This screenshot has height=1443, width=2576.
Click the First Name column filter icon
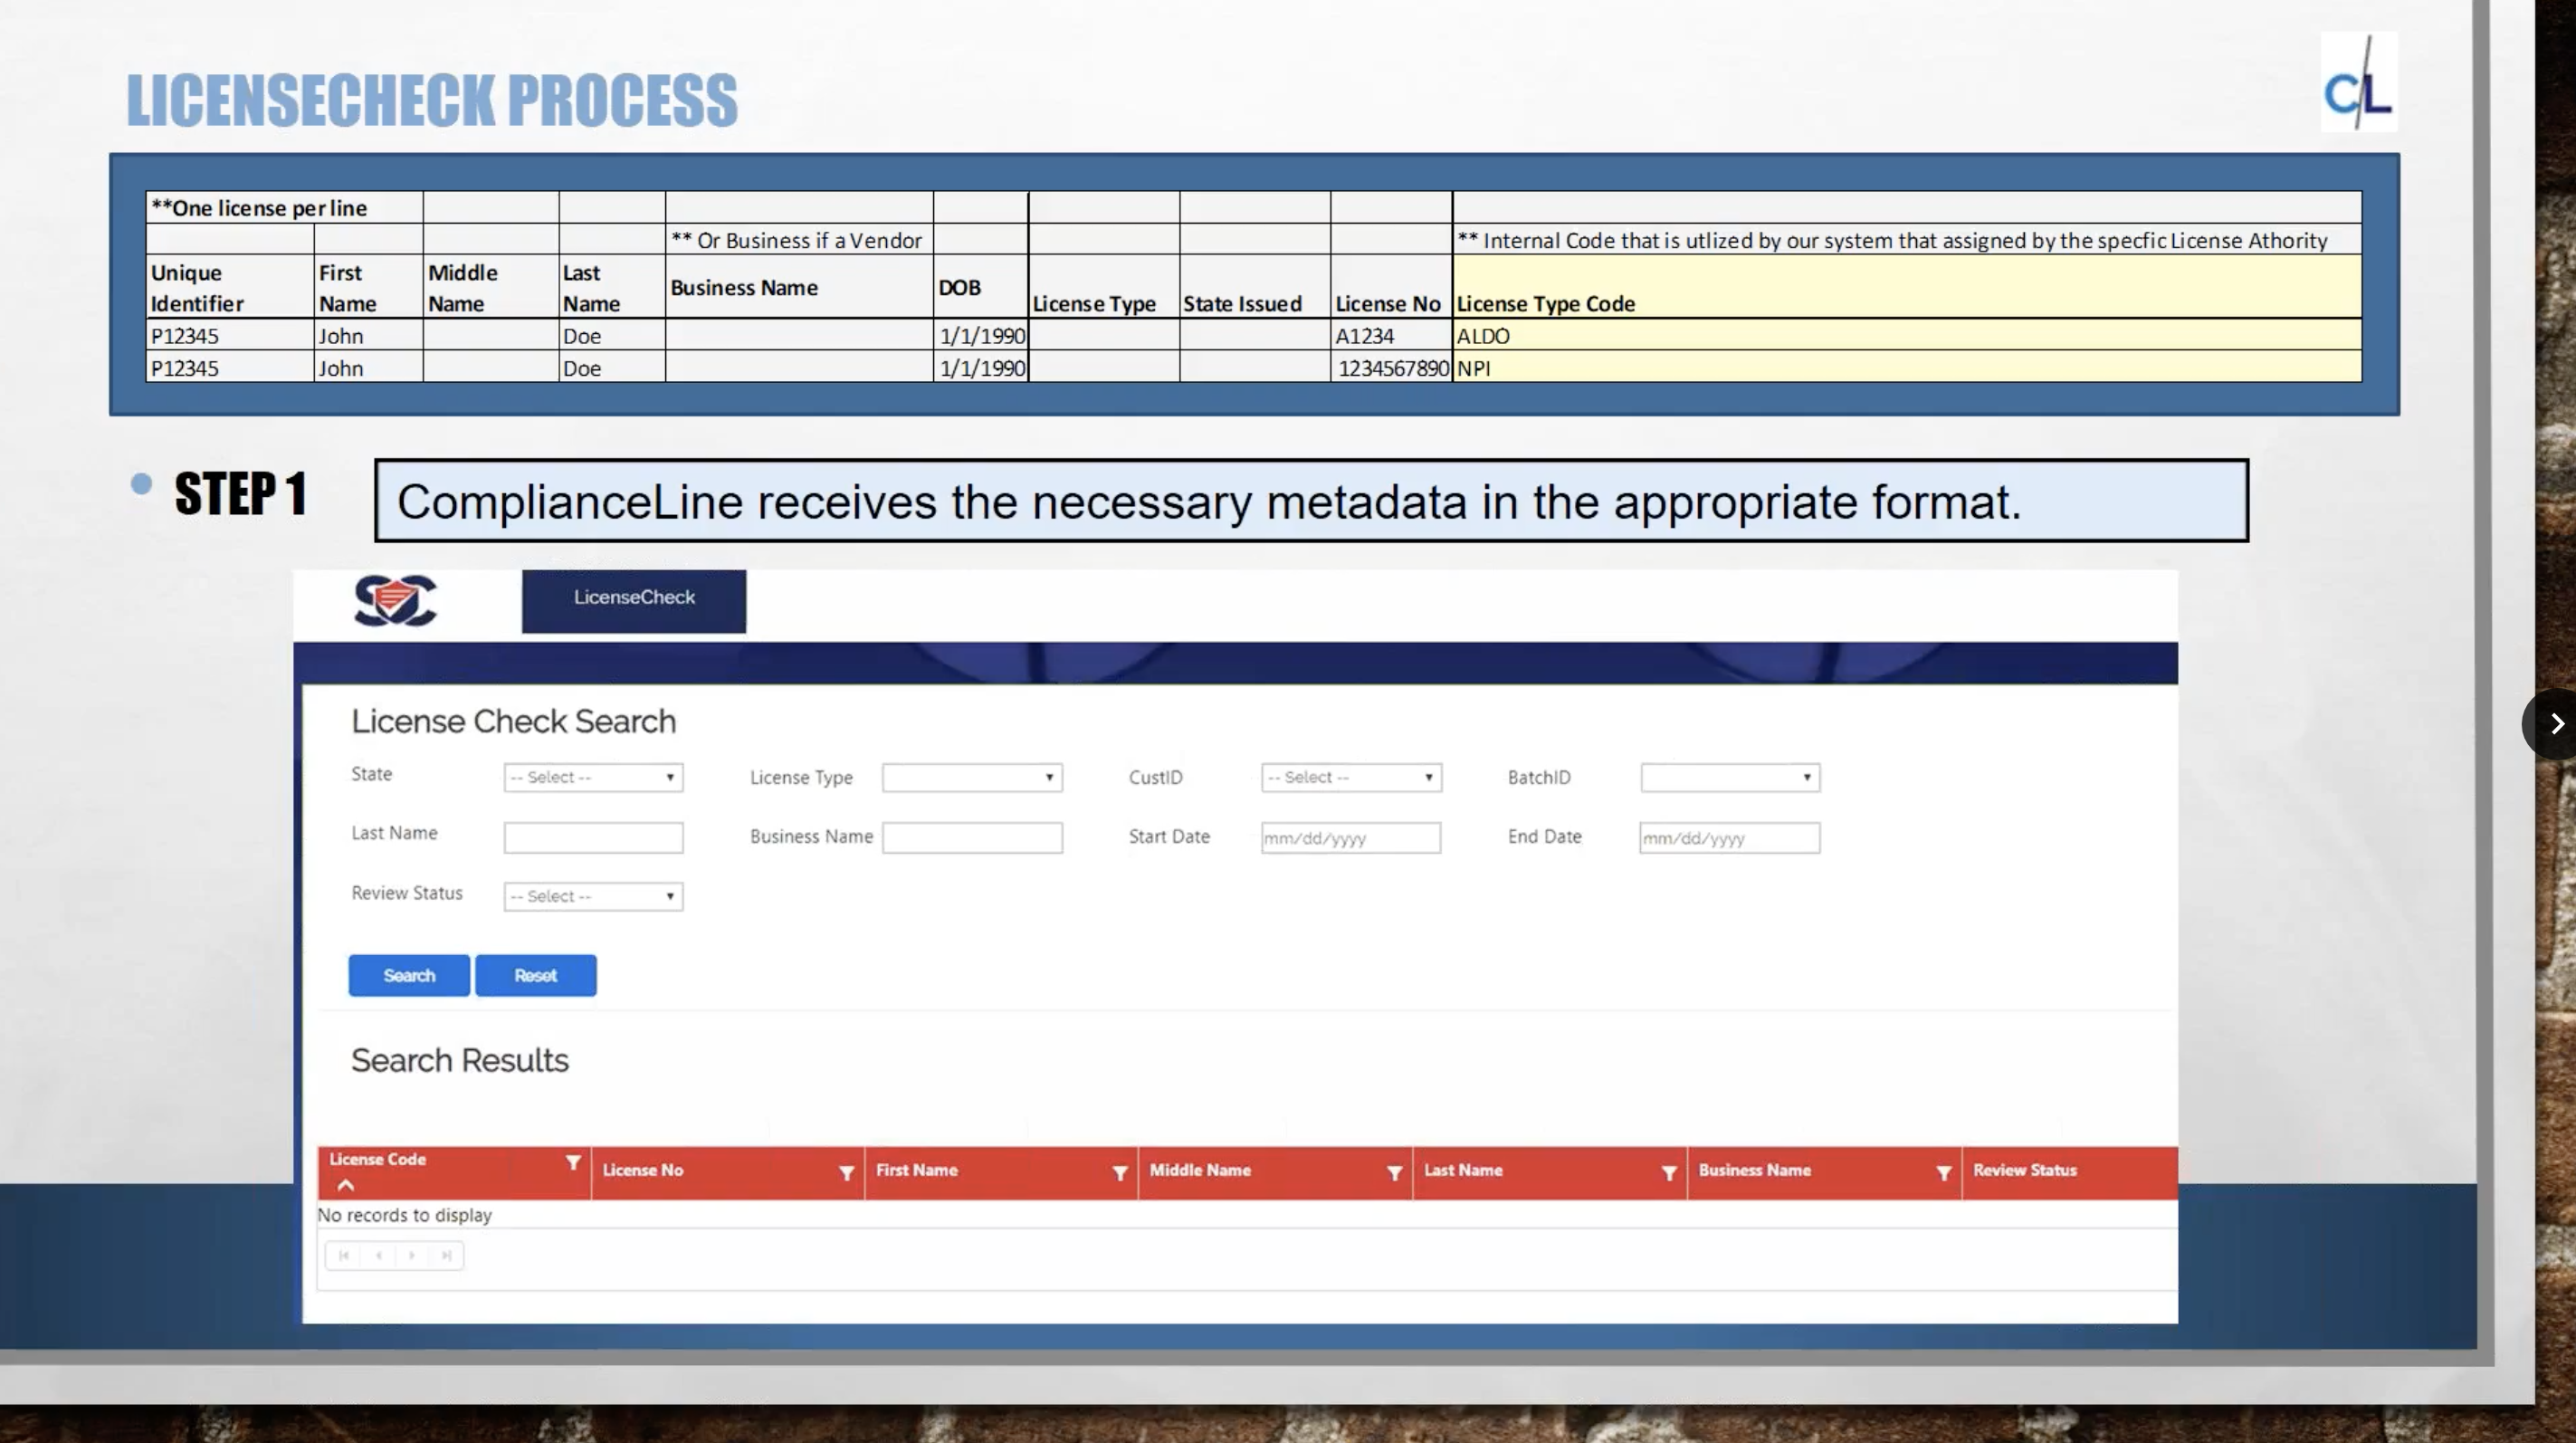coord(1120,1173)
